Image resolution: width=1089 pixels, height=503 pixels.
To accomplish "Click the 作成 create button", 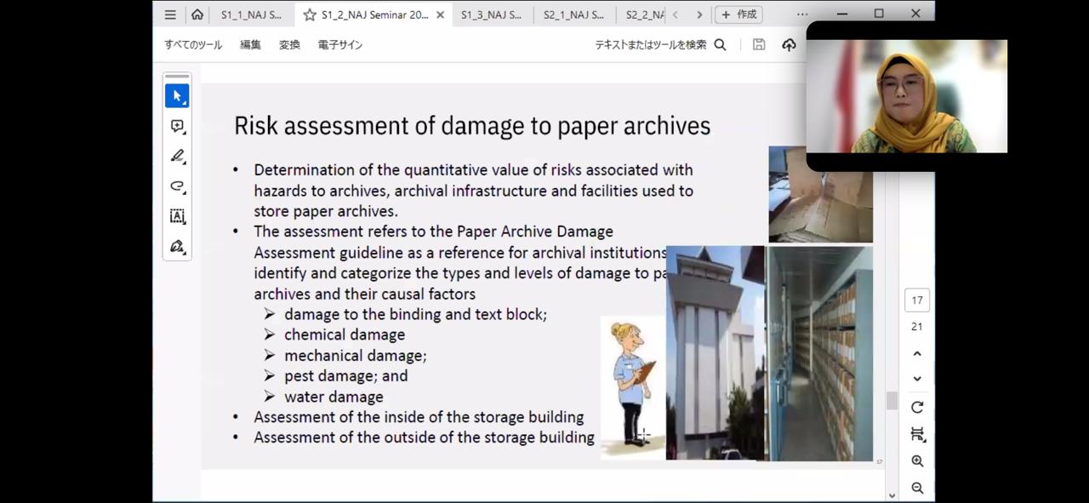I will tap(738, 14).
